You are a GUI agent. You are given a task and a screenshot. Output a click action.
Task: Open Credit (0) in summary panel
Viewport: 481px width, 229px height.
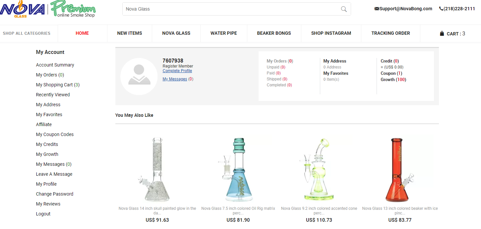click(390, 61)
